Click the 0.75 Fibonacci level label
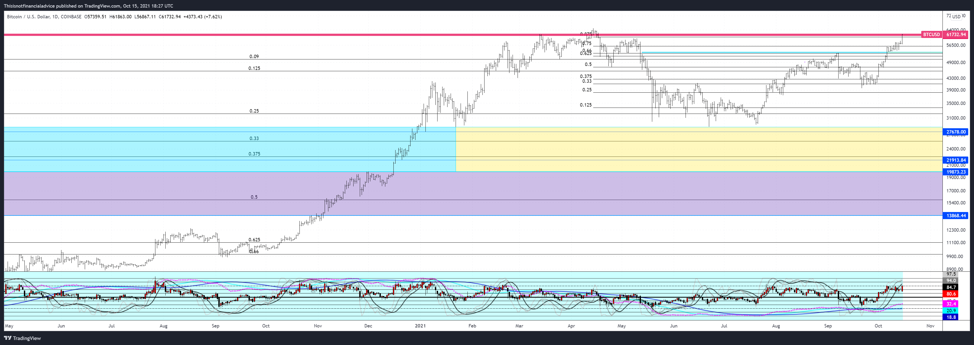 point(587,44)
